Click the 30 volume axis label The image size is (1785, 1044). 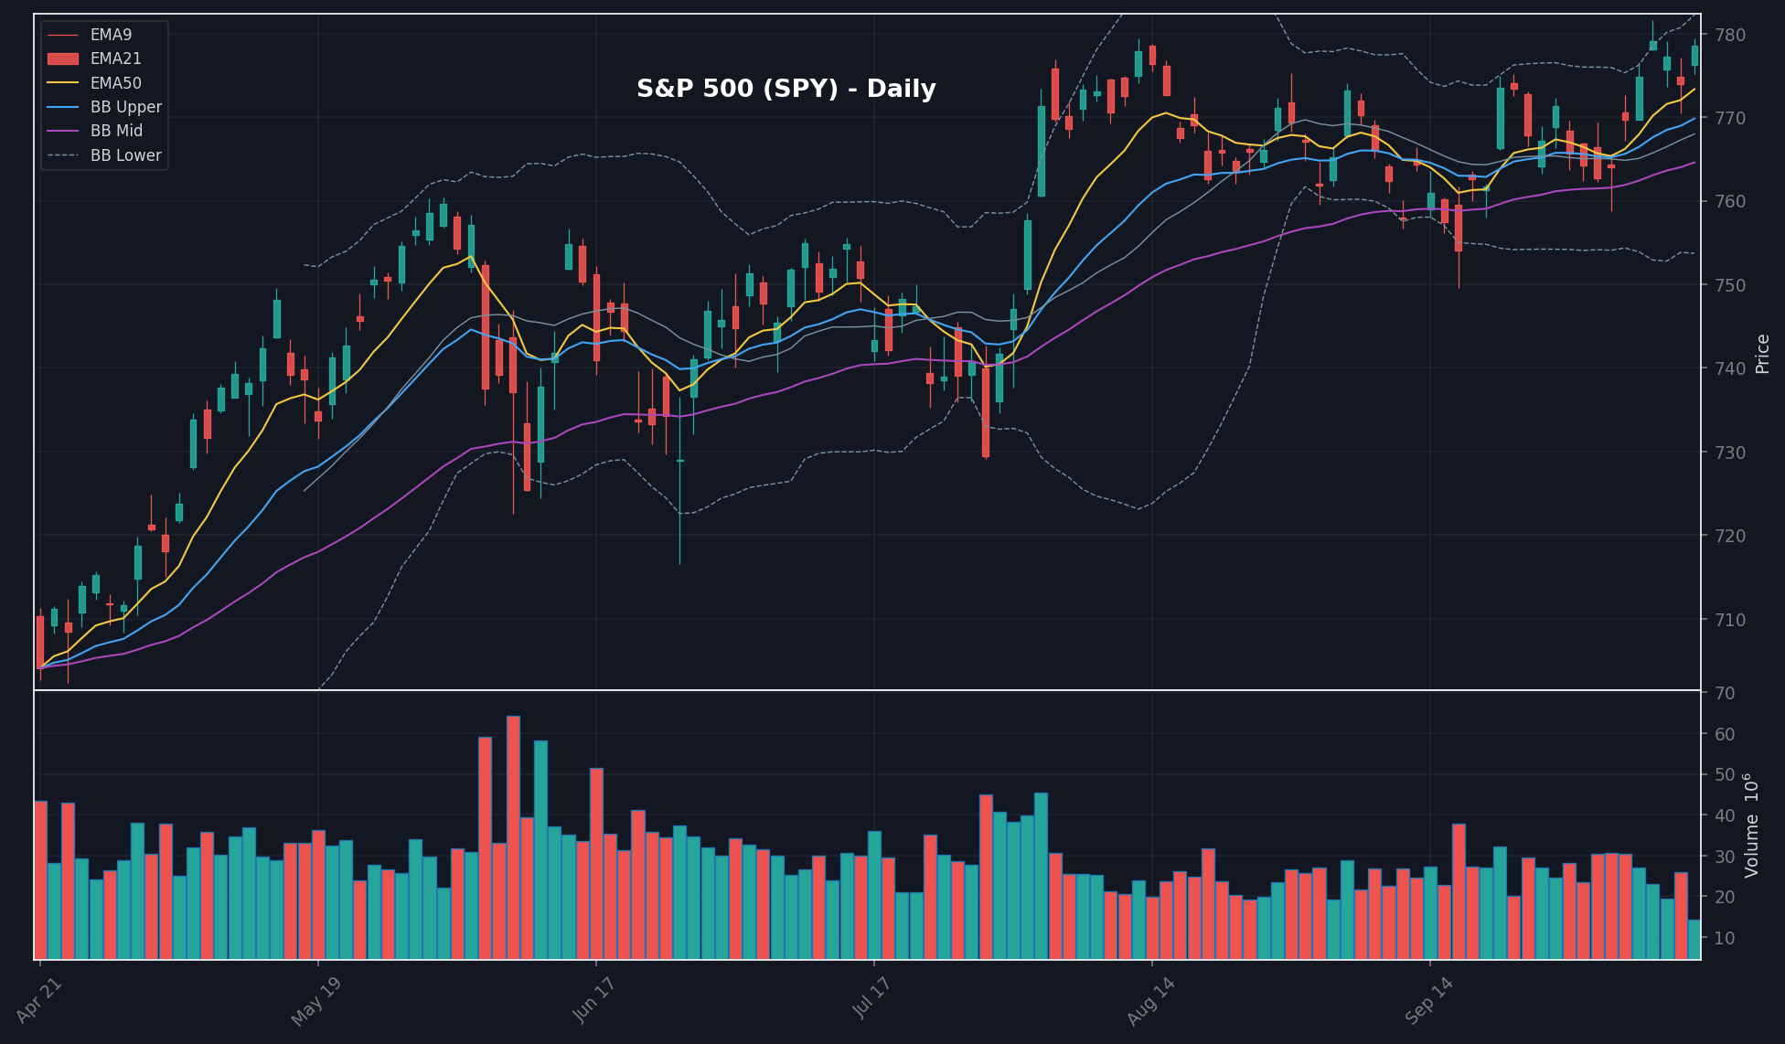[x=1725, y=857]
